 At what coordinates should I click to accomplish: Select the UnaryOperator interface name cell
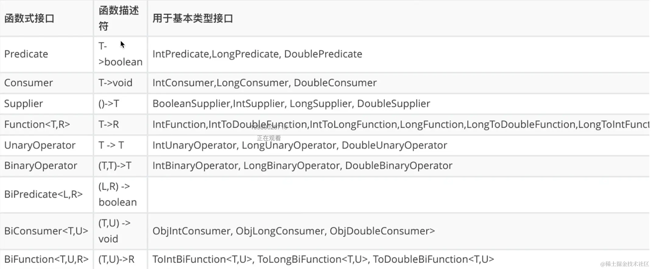pos(40,145)
